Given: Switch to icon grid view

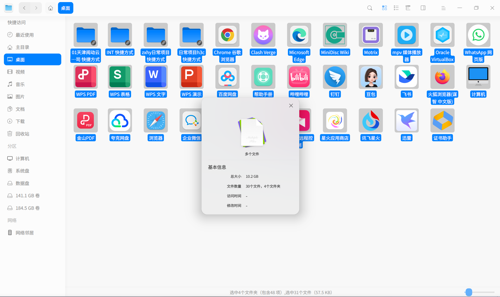Looking at the screenshot, I should point(385,8).
